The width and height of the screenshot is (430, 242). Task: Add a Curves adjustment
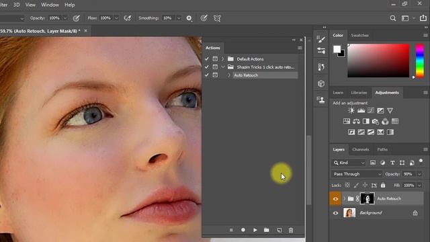[x=371, y=110]
